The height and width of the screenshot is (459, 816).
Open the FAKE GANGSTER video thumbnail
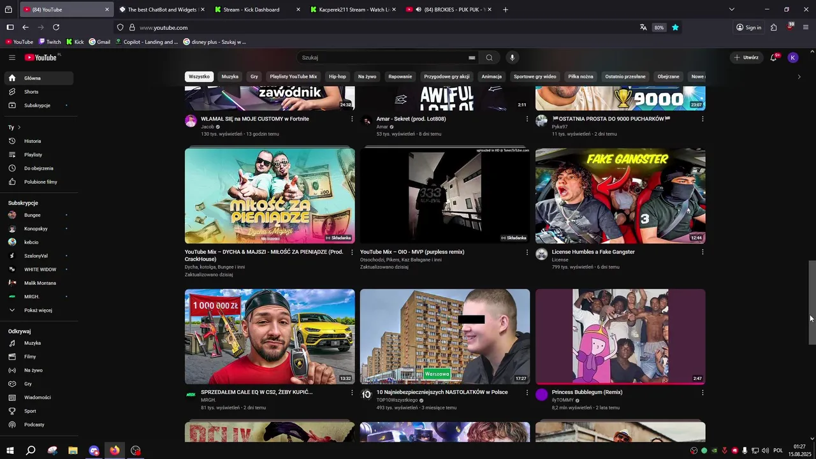click(x=620, y=196)
